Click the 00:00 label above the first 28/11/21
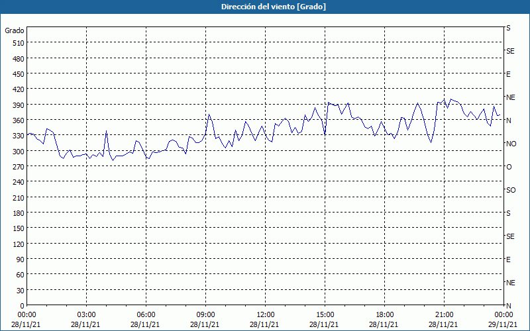Image resolution: width=530 pixels, height=331 pixels. [26, 315]
